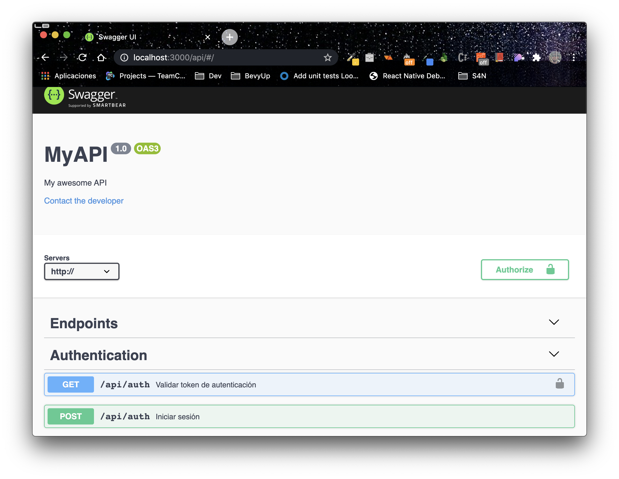Viewport: 619px width, 479px height.
Task: Click Contact the developer link
Action: click(84, 201)
